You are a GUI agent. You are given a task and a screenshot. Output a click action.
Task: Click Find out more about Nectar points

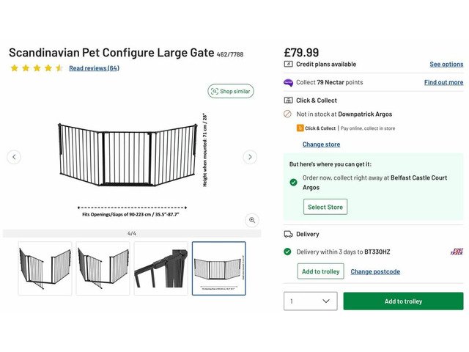pos(443,83)
